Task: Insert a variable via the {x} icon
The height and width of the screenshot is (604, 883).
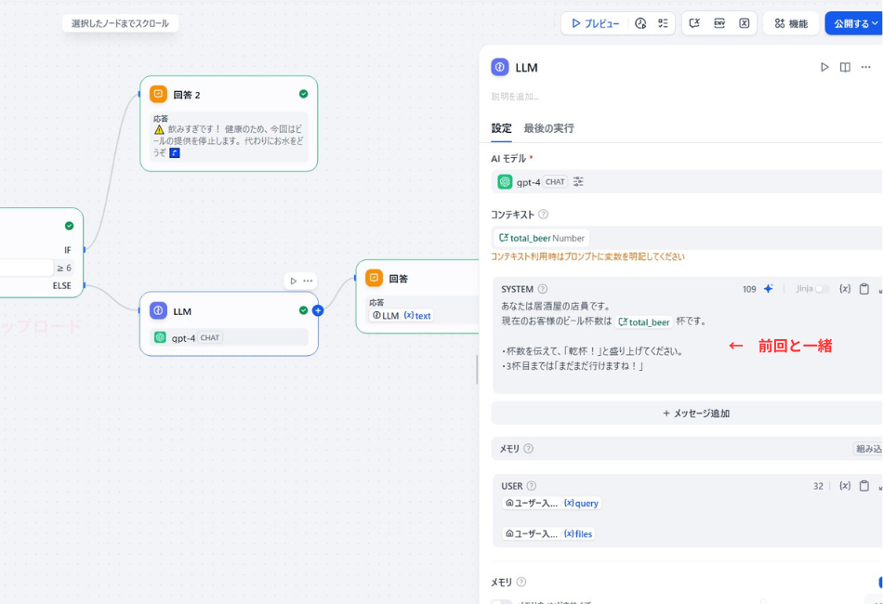Action: (x=846, y=289)
